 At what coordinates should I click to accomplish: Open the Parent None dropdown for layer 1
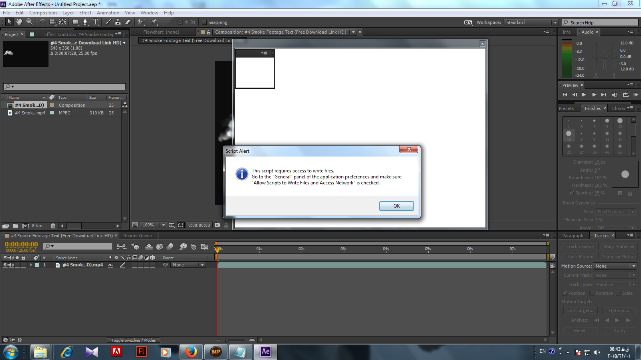click(x=188, y=265)
